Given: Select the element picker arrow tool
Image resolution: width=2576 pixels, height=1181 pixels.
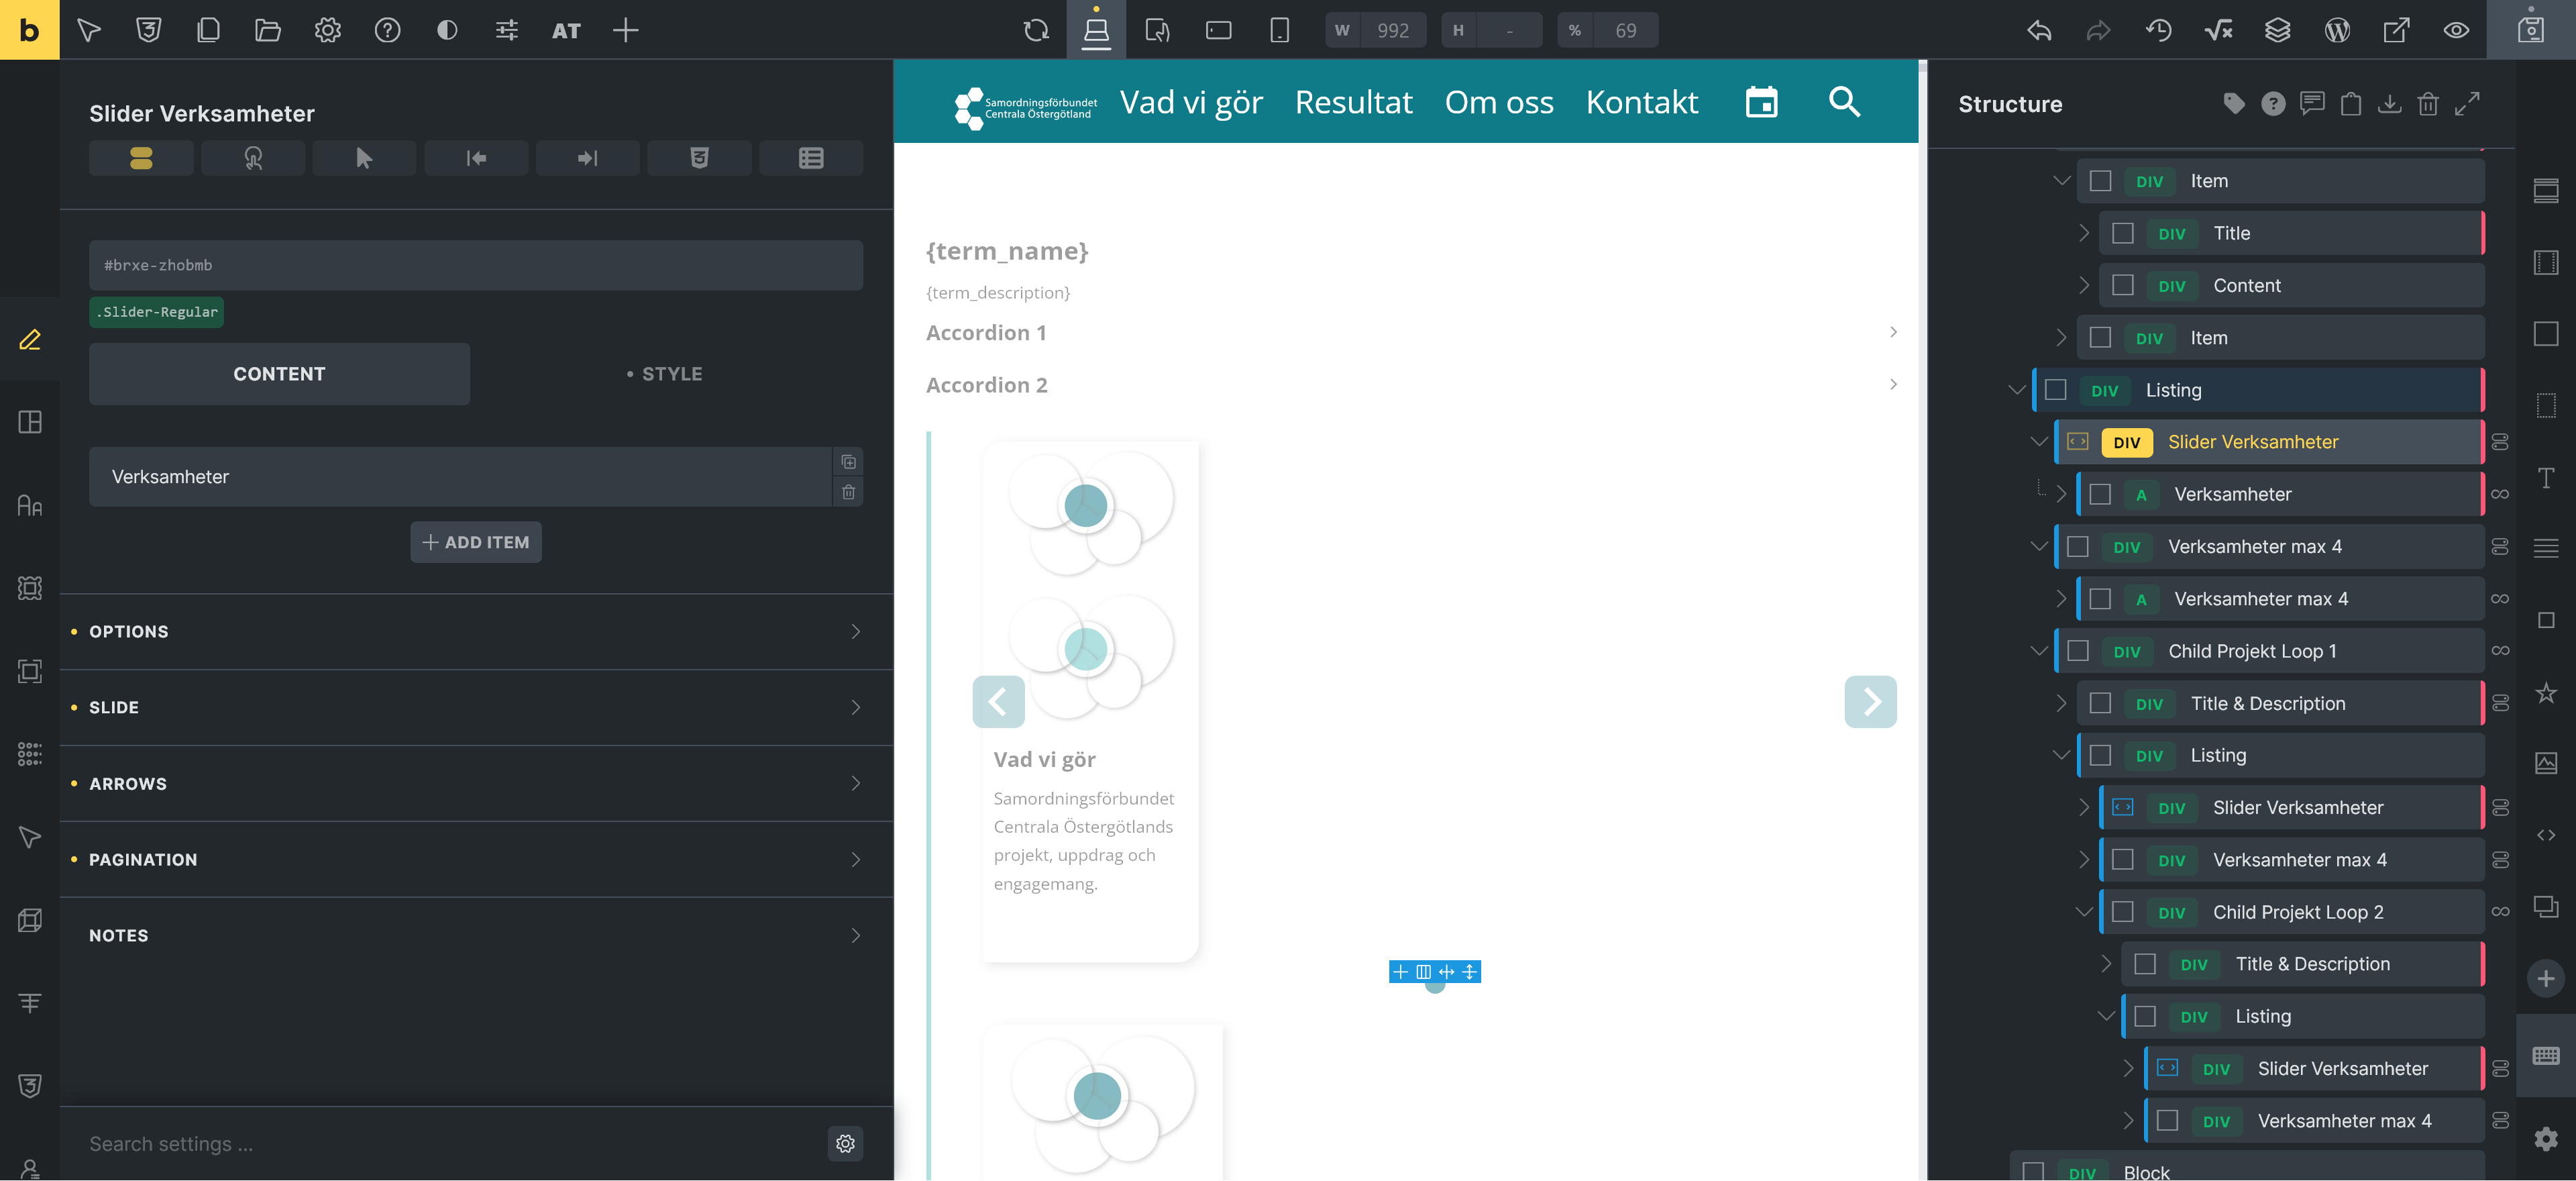Looking at the screenshot, I should coord(88,30).
